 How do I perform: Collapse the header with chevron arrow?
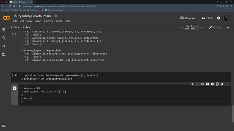point(228,27)
